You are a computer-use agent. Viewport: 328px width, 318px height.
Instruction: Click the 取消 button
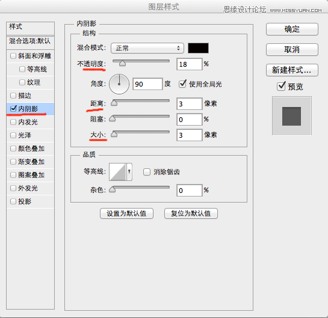point(292,49)
